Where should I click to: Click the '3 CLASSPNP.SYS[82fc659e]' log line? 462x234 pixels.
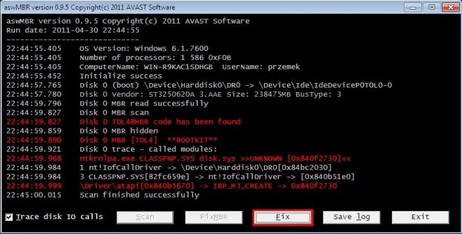[180, 177]
